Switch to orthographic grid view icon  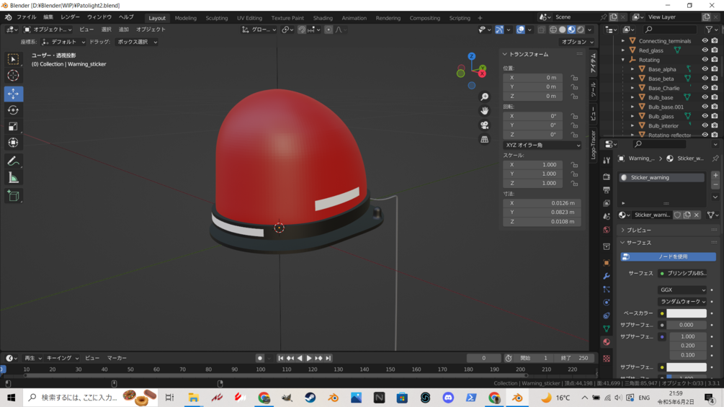(484, 139)
